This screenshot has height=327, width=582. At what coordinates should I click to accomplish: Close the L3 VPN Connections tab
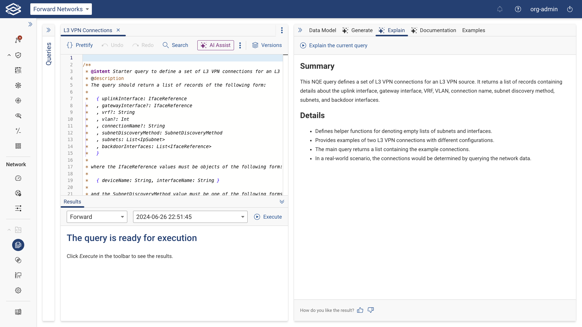[119, 30]
